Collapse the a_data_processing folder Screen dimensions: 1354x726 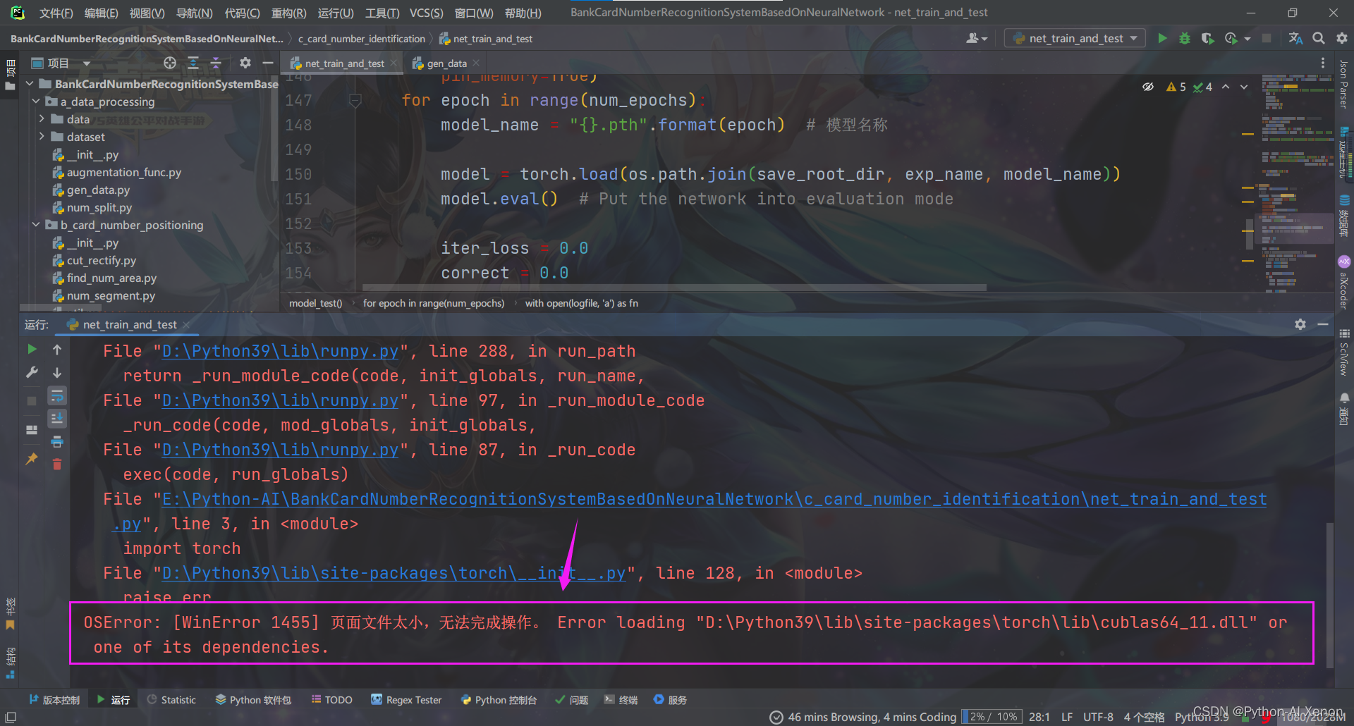click(x=36, y=101)
